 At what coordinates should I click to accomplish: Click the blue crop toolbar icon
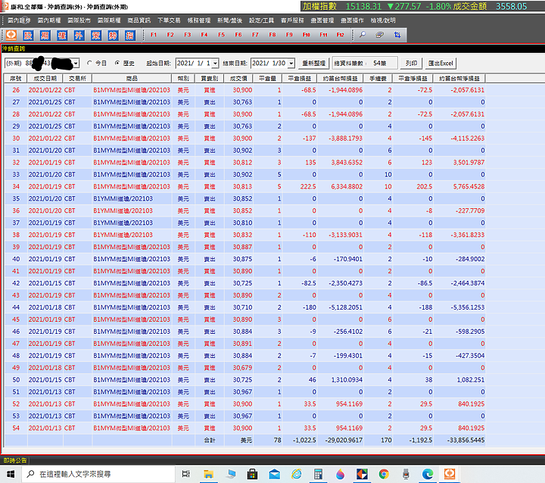pyautogui.click(x=397, y=35)
